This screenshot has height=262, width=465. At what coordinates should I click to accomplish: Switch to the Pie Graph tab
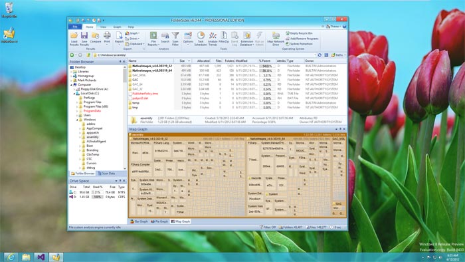159,221
